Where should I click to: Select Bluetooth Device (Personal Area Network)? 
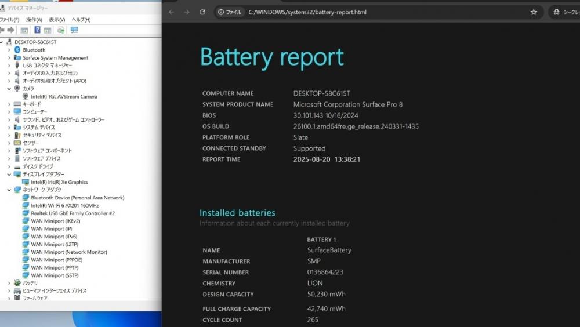click(x=78, y=198)
